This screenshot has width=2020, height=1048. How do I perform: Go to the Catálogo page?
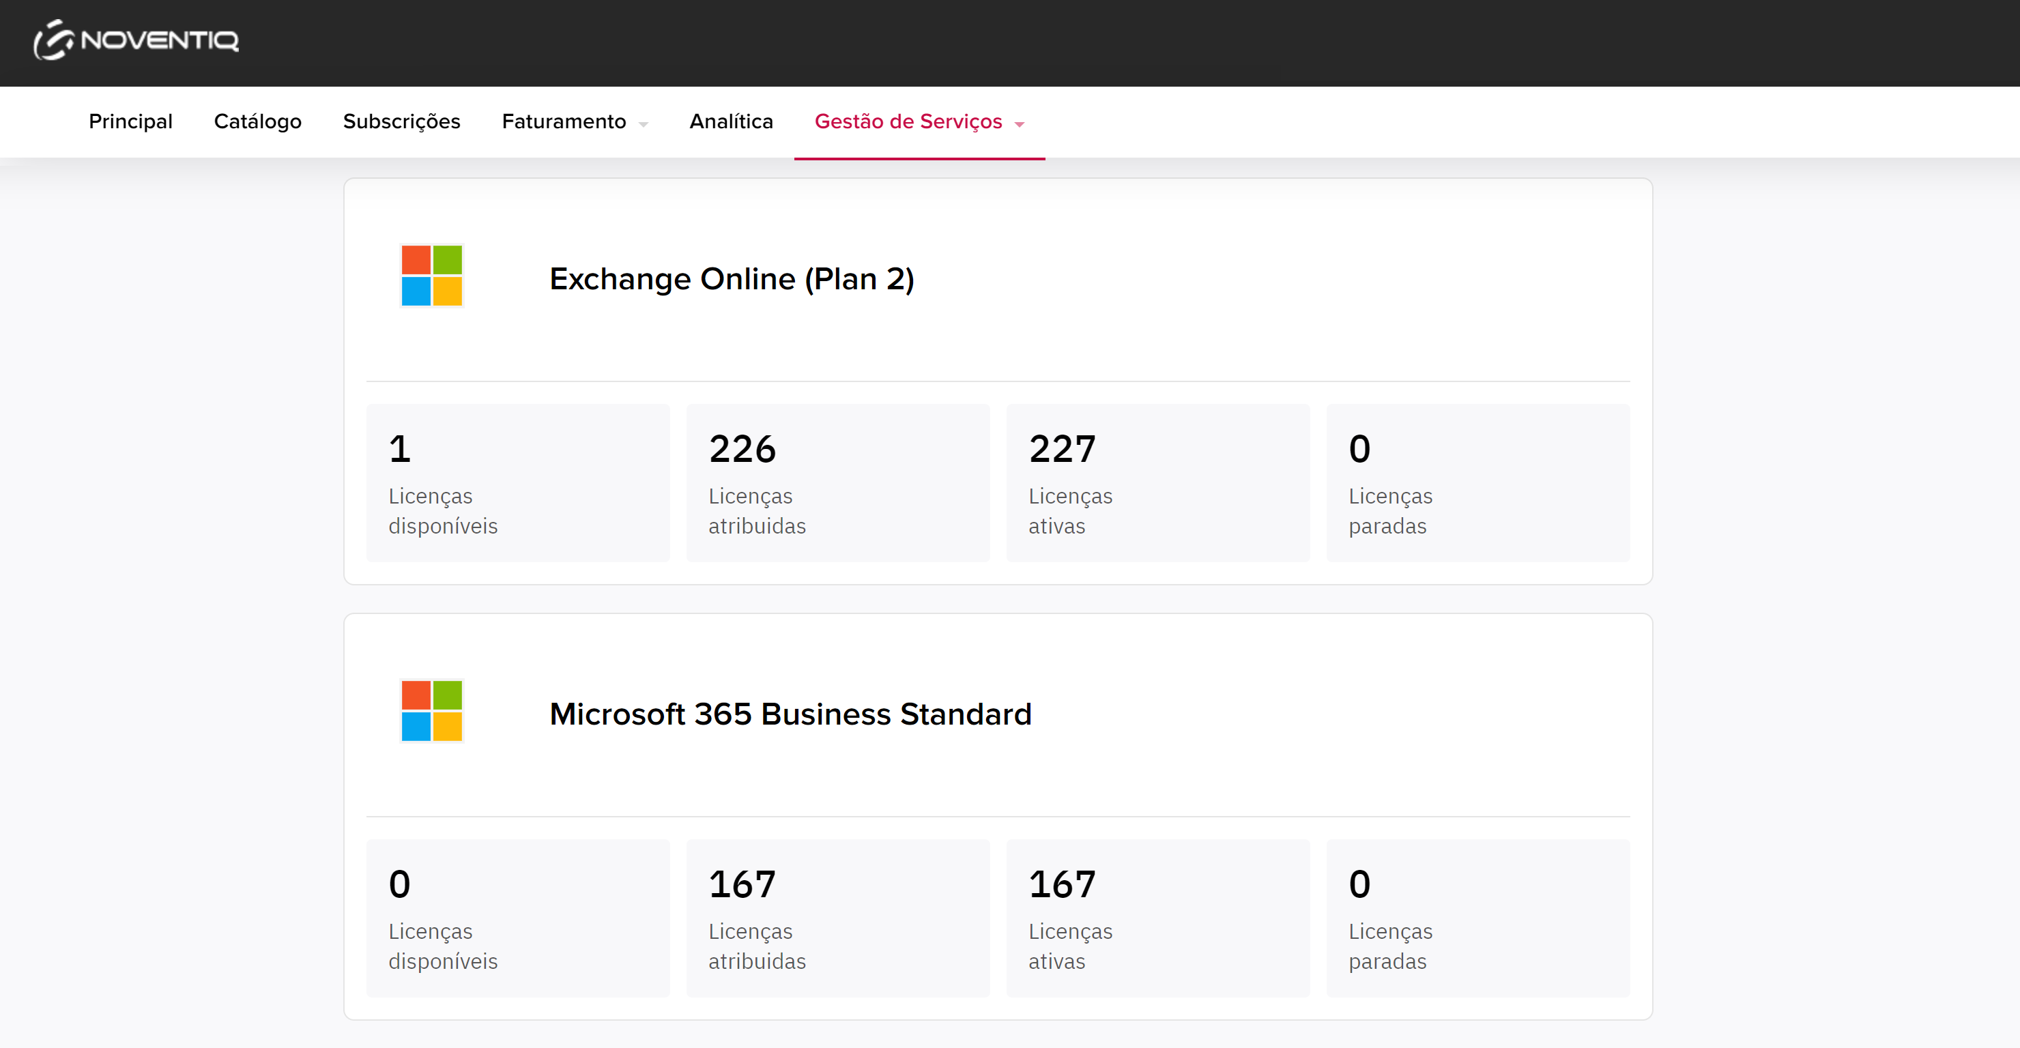257,121
